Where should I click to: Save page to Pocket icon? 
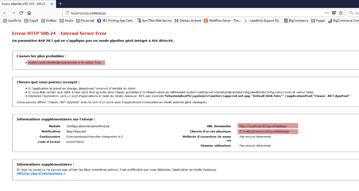coord(334,13)
